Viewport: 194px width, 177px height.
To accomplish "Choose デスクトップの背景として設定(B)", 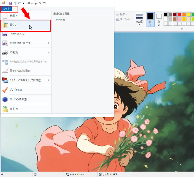I will [24, 80].
